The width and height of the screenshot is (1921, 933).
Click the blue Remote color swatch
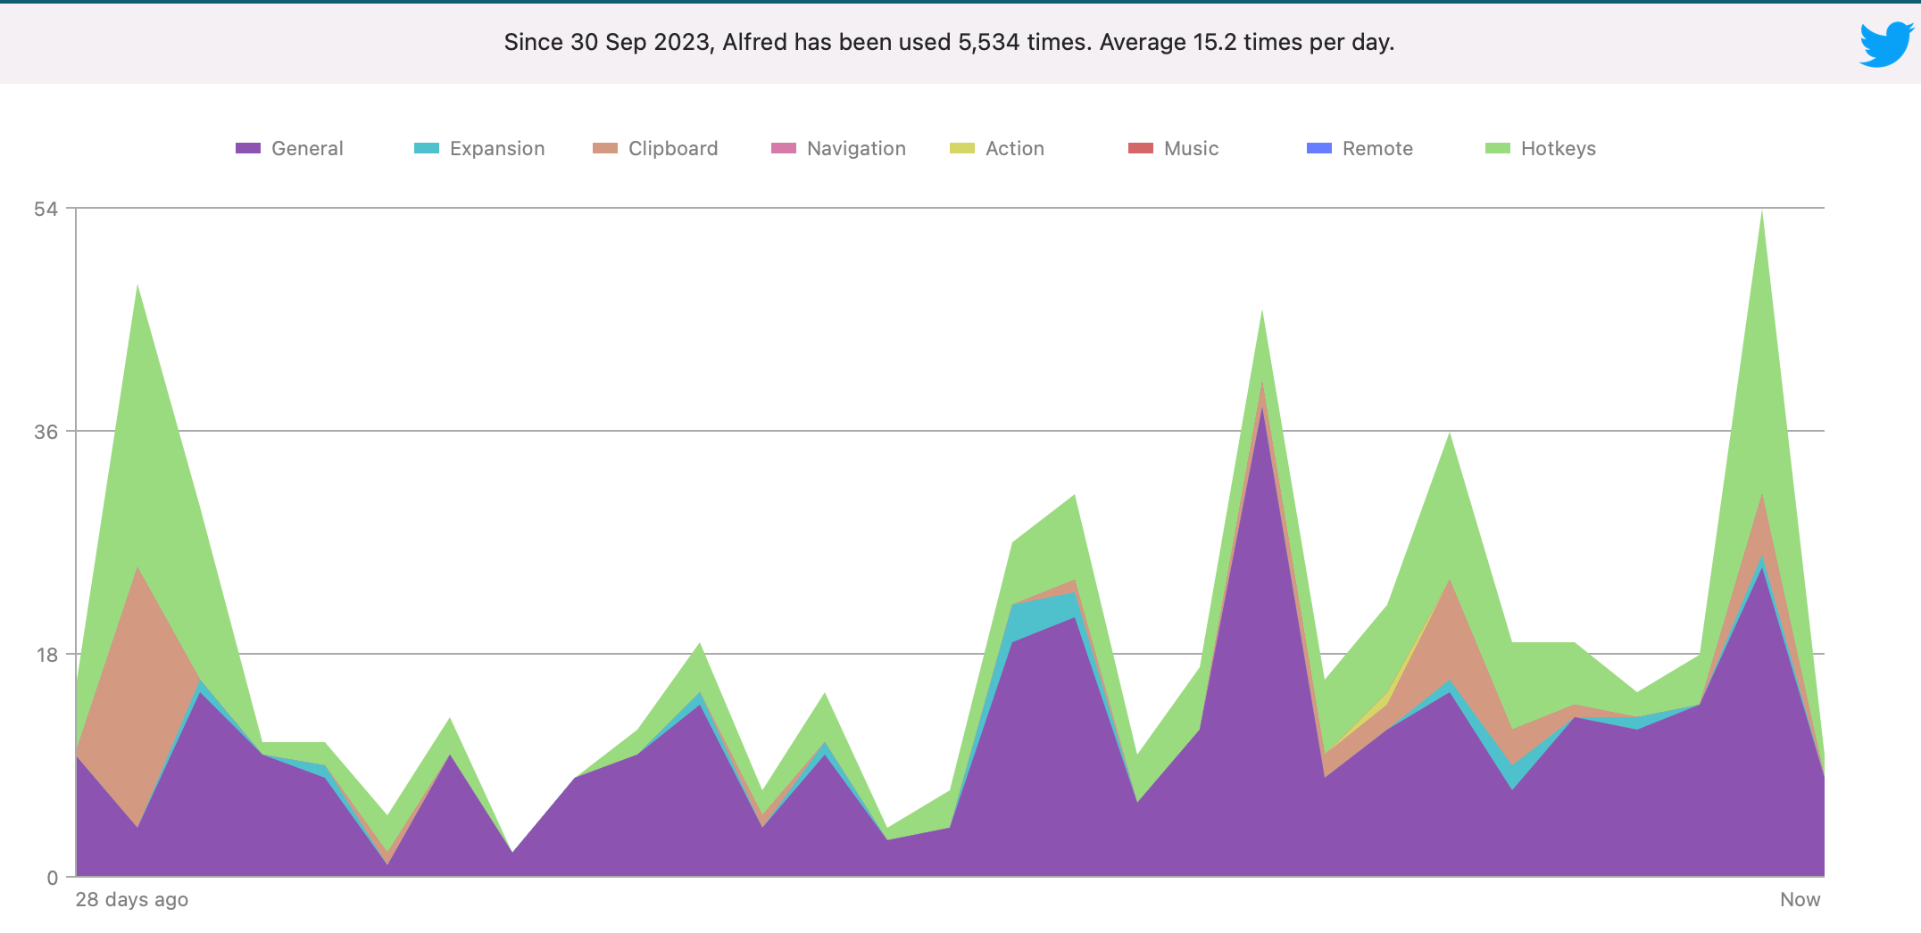coord(1319,148)
